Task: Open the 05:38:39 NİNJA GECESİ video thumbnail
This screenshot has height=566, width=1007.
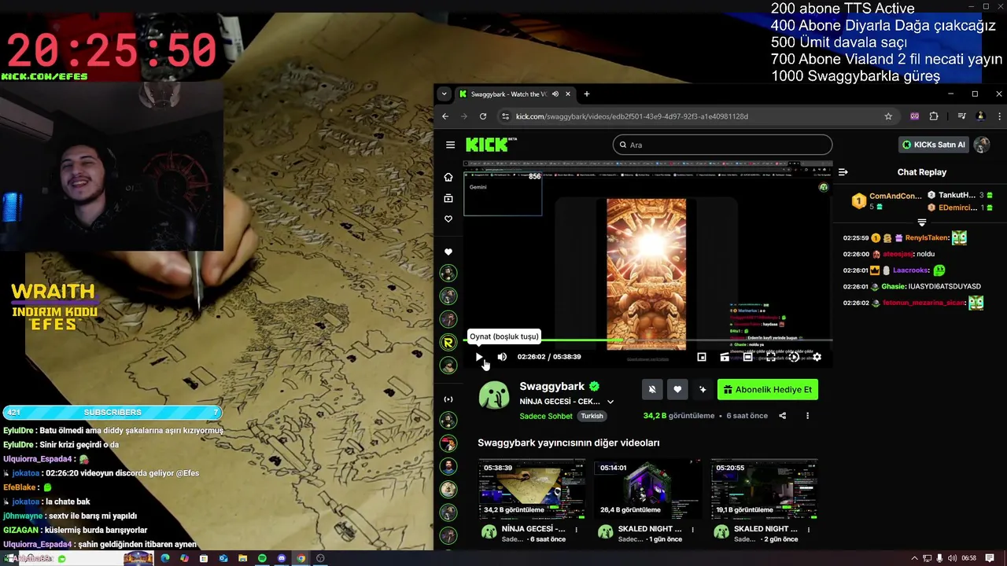Action: (531, 489)
